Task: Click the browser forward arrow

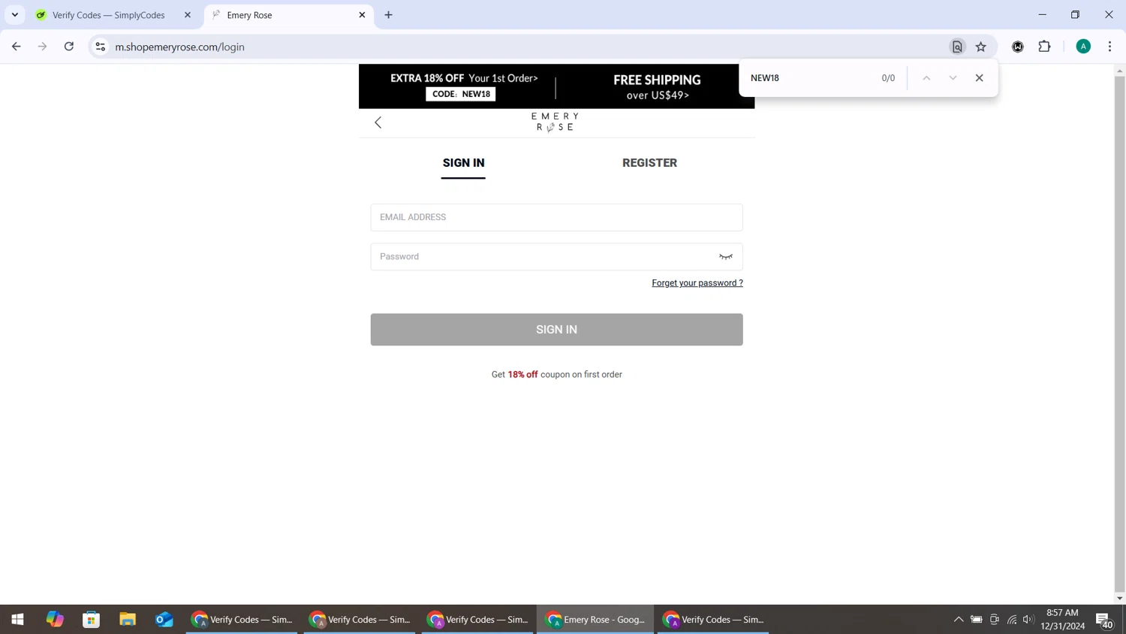Action: pyautogui.click(x=43, y=47)
